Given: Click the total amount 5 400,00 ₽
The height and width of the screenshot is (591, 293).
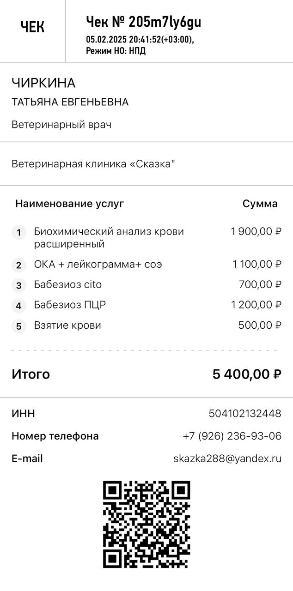Looking at the screenshot, I should click(247, 374).
